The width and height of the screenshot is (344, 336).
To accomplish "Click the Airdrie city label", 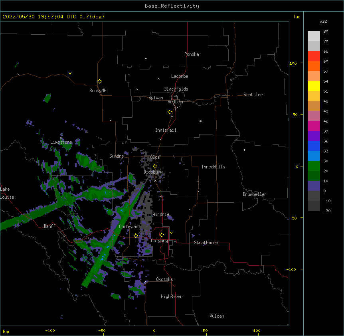I will 161,214.
